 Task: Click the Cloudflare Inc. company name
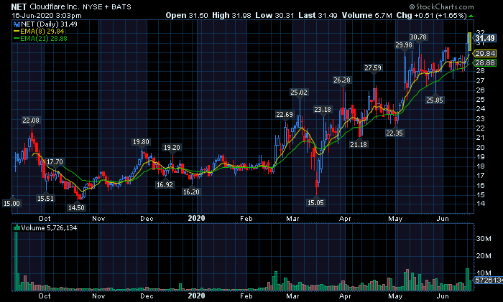pos(54,6)
